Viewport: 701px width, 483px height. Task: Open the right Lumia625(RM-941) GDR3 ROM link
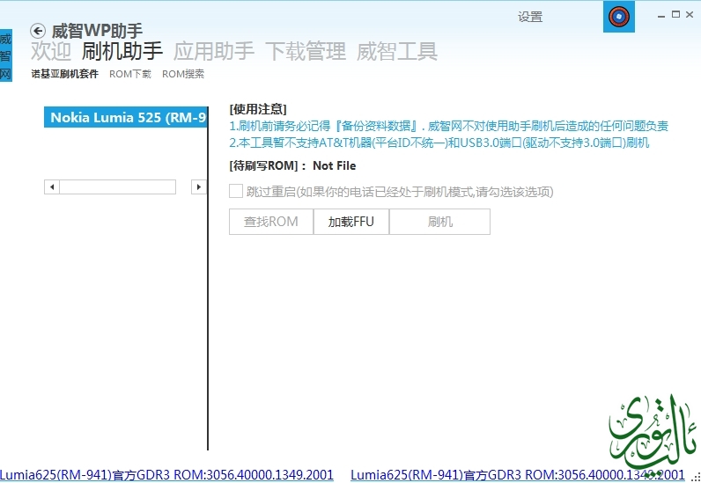[517, 474]
